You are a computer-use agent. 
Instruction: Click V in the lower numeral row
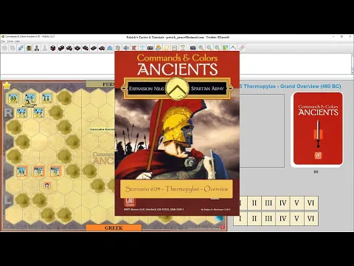297,219
